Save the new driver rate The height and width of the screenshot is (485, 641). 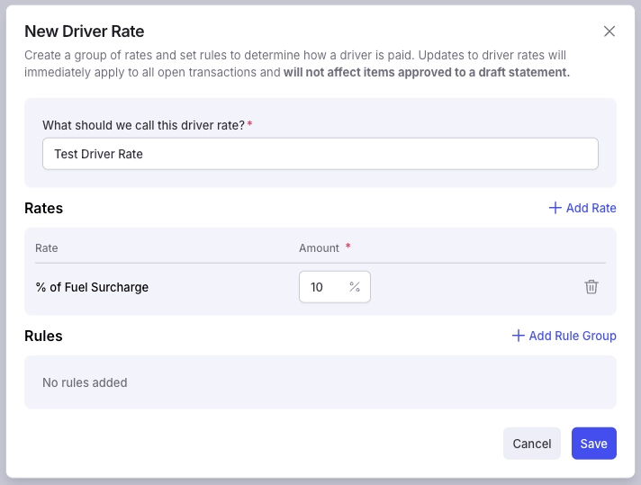coord(593,444)
